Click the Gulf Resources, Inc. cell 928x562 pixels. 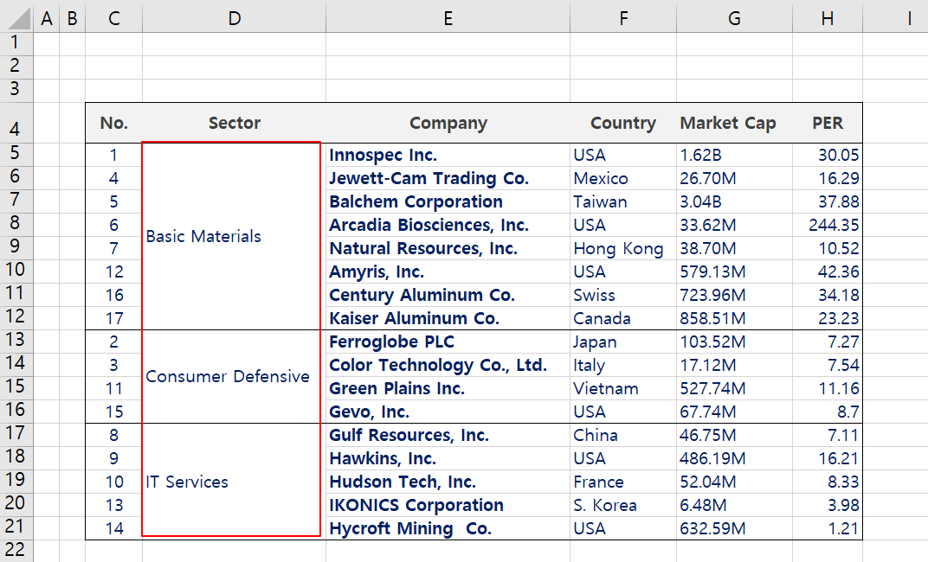(448, 435)
